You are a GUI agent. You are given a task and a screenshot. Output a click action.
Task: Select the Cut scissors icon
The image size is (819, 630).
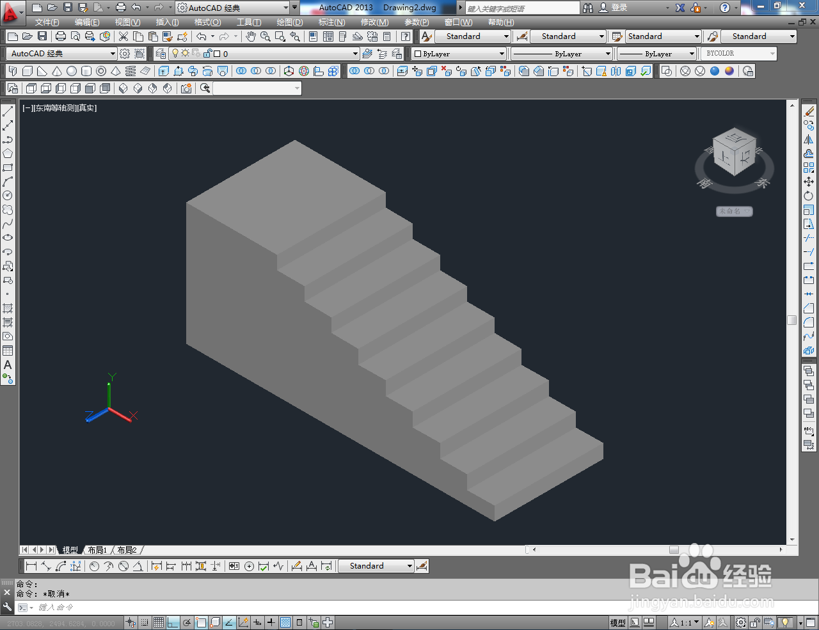point(123,36)
